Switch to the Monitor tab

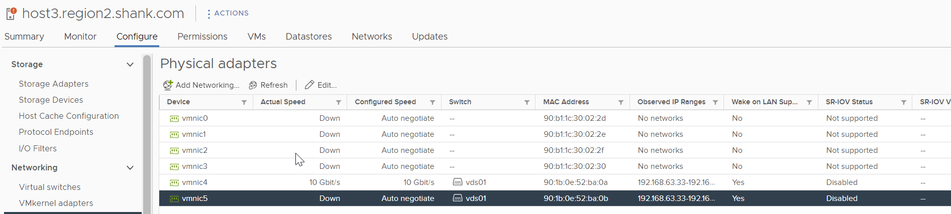coord(80,37)
